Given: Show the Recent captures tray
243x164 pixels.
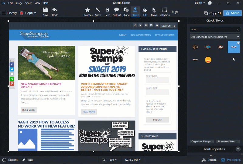Looking at the screenshot, I should (10, 160).
